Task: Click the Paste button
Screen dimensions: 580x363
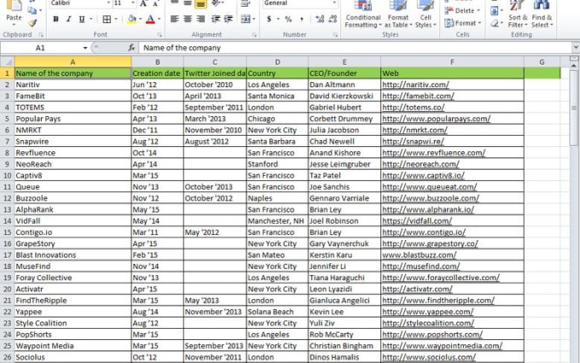Action: tap(14, 14)
